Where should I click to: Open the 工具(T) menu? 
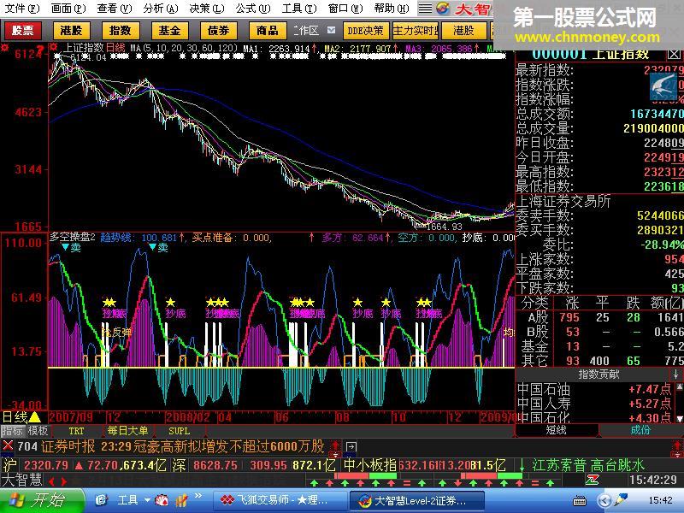[299, 9]
